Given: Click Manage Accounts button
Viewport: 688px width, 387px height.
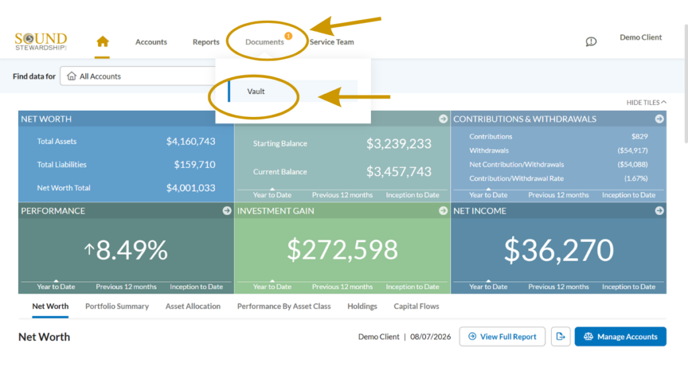Looking at the screenshot, I should 620,337.
